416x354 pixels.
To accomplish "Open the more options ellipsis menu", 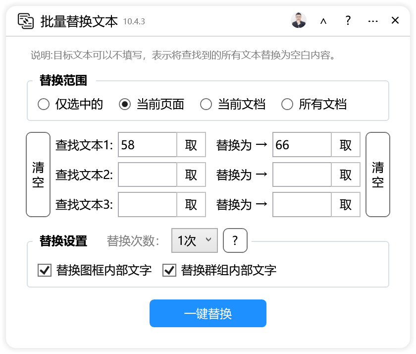I will point(373,21).
